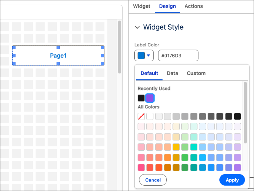This screenshot has height=191, width=254.
Task: Click the color picker scrollbar
Action: [x=245, y=113]
